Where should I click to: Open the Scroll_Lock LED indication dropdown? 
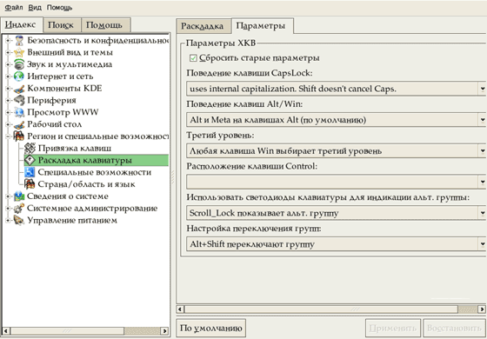(336, 213)
